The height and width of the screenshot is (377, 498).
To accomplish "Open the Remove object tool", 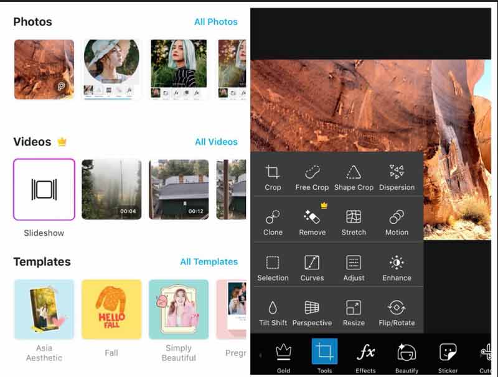I will click(x=312, y=222).
